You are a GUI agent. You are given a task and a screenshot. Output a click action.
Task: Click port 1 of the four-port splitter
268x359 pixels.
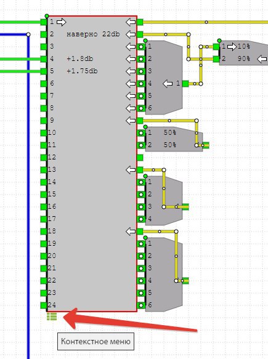tap(141, 182)
